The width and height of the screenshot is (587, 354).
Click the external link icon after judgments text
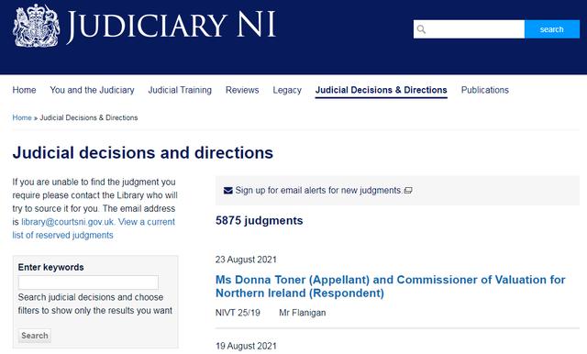(x=408, y=191)
